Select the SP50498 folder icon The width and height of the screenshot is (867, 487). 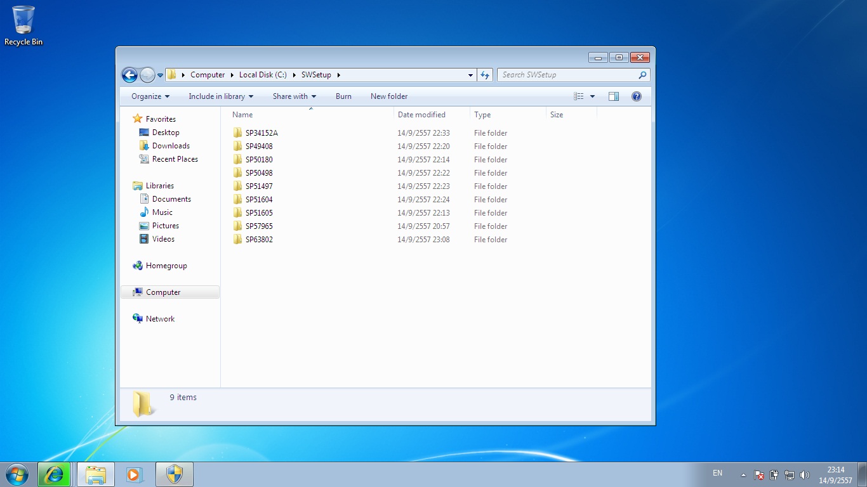(237, 173)
